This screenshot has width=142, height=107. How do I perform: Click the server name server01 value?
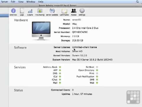[x=77, y=20]
